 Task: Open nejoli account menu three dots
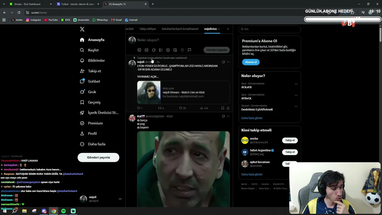120,199
